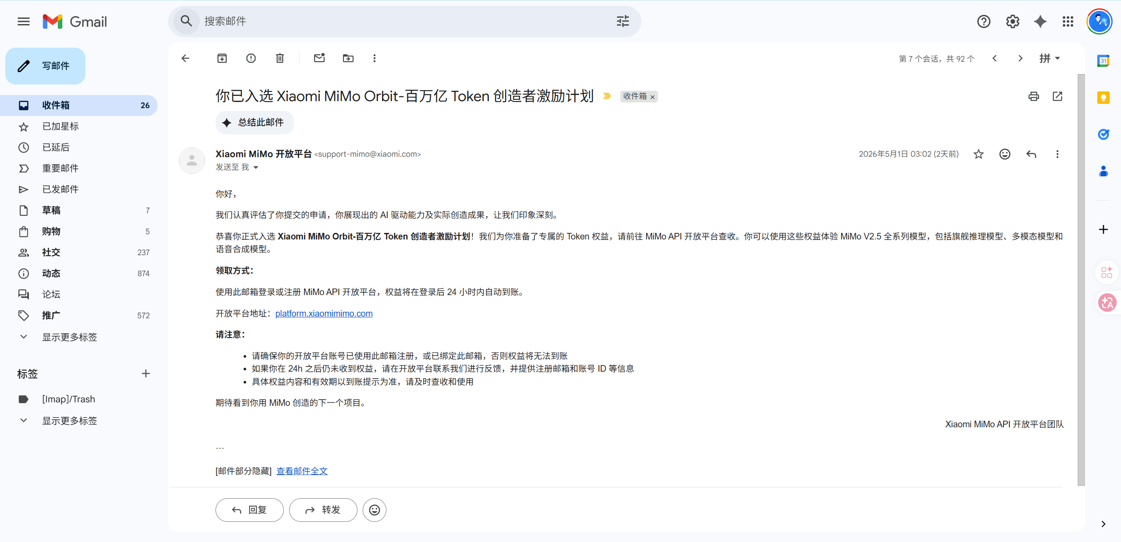Open 社交 category
This screenshot has height=542, width=1121.
[79, 253]
